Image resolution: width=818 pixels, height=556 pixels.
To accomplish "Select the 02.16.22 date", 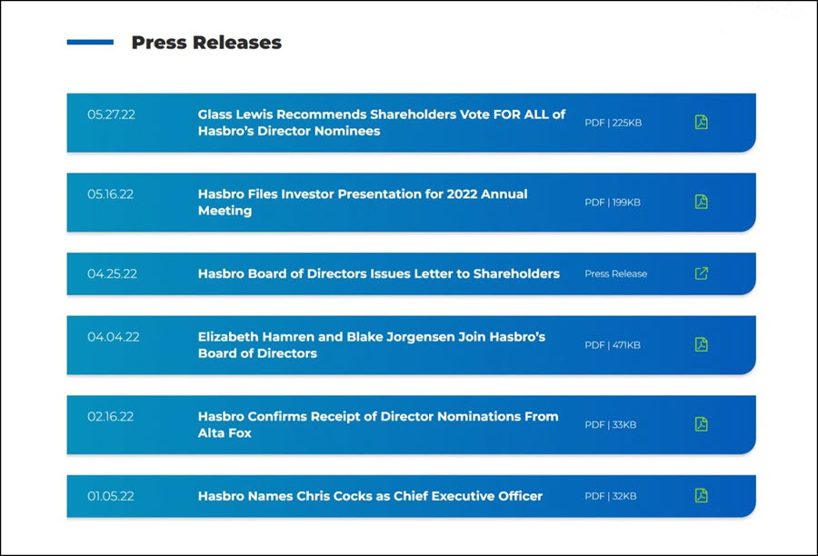I will 111,417.
